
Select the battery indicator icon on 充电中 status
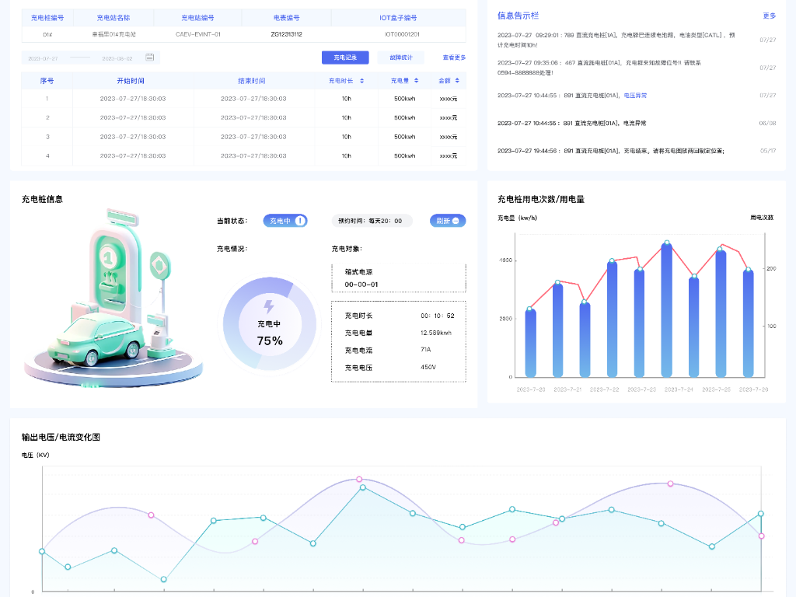[300, 221]
